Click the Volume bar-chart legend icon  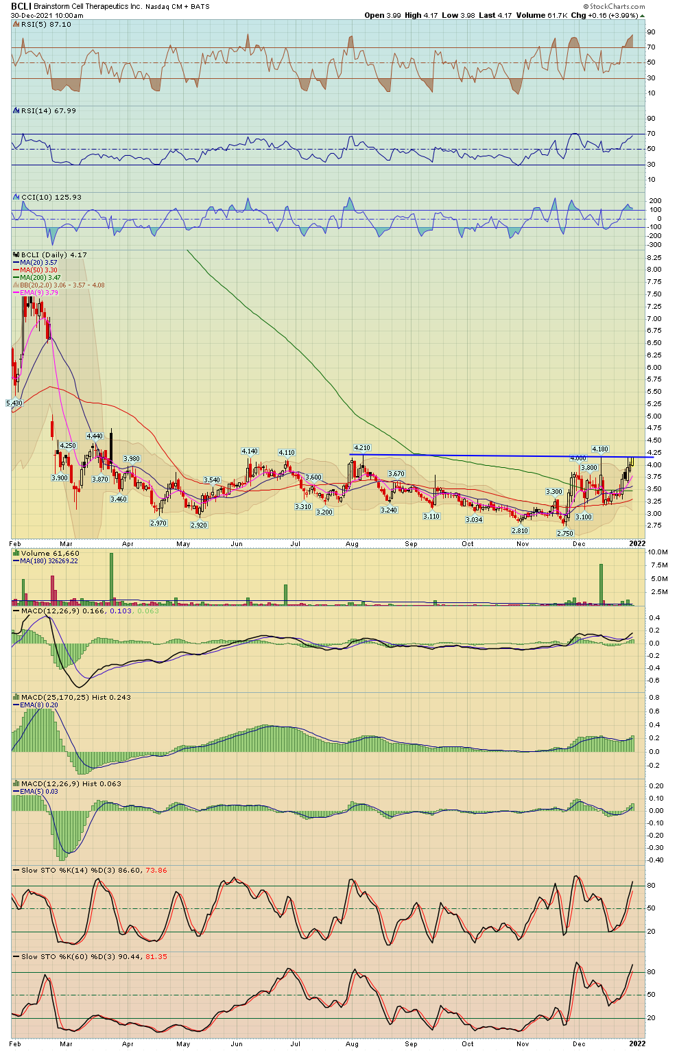tap(16, 553)
